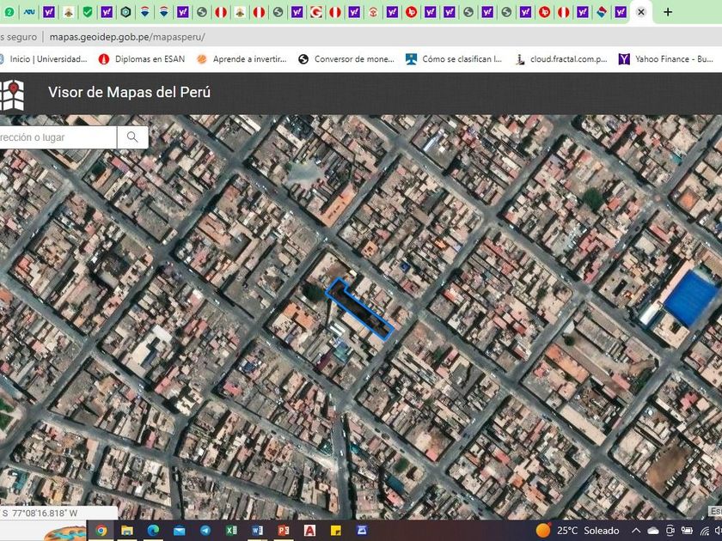Open Excel from the taskbar
The width and height of the screenshot is (722, 541).
(x=231, y=531)
